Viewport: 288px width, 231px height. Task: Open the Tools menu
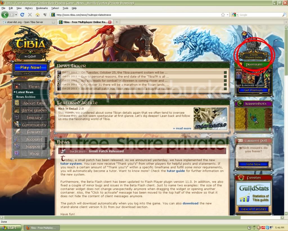(65, 8)
